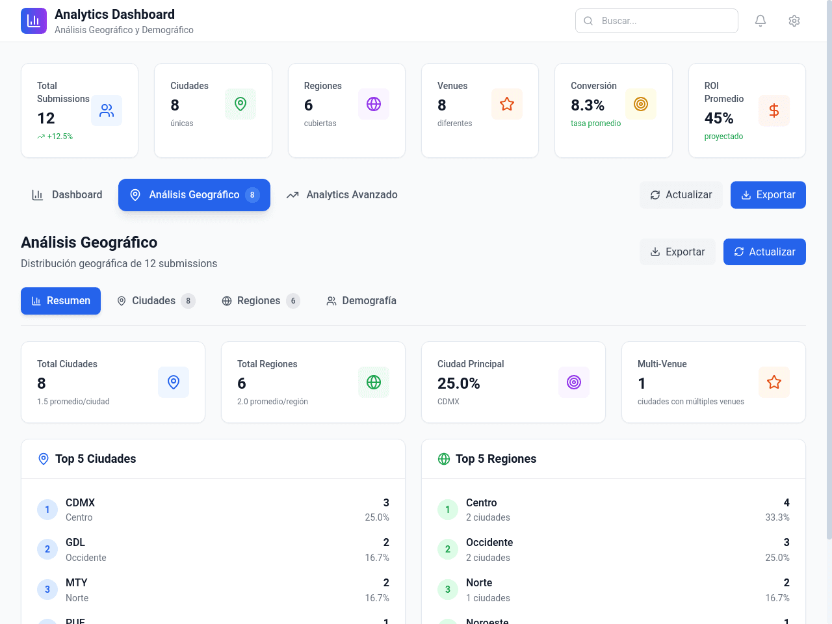The height and width of the screenshot is (624, 832).
Task: Click the blue Exportar button
Action: tap(768, 195)
